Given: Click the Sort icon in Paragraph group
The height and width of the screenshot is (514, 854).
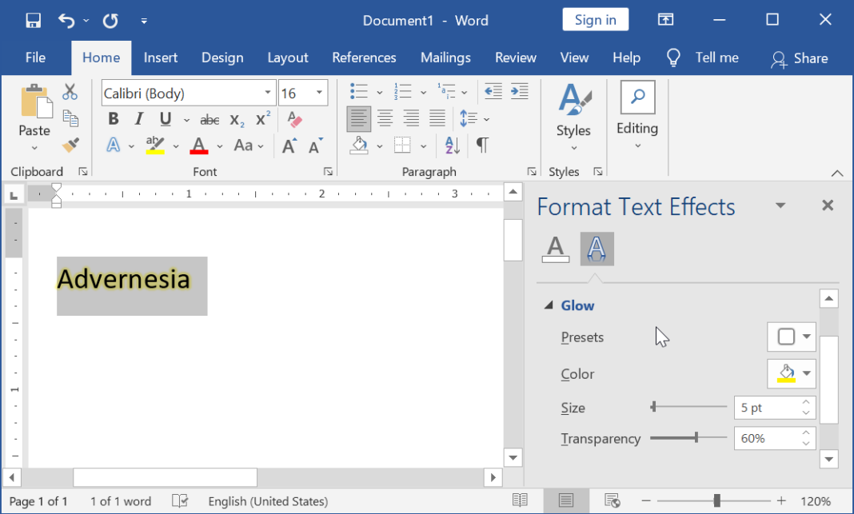Looking at the screenshot, I should [x=450, y=145].
